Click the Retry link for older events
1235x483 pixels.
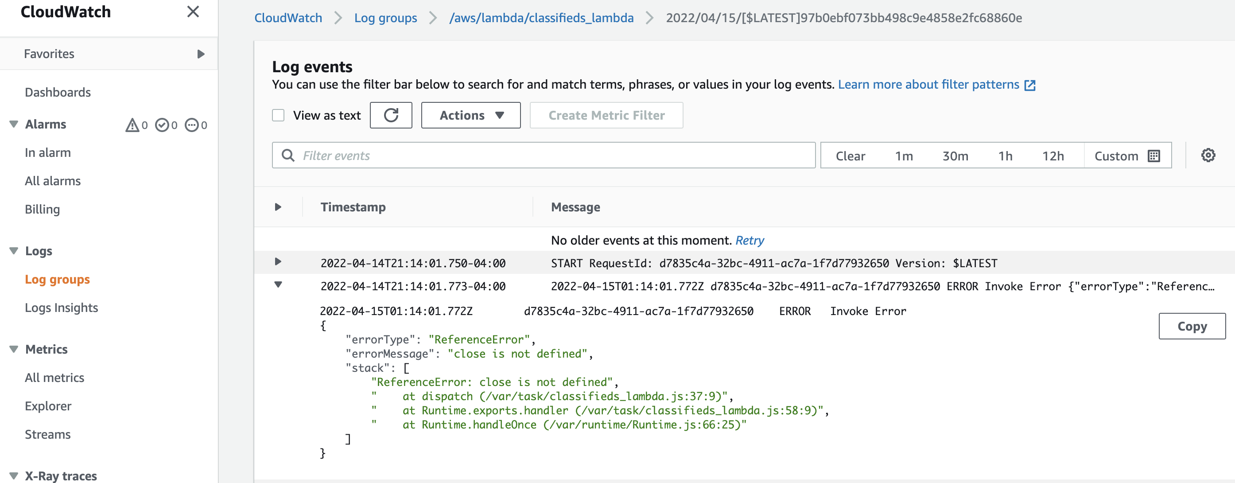[x=750, y=240]
